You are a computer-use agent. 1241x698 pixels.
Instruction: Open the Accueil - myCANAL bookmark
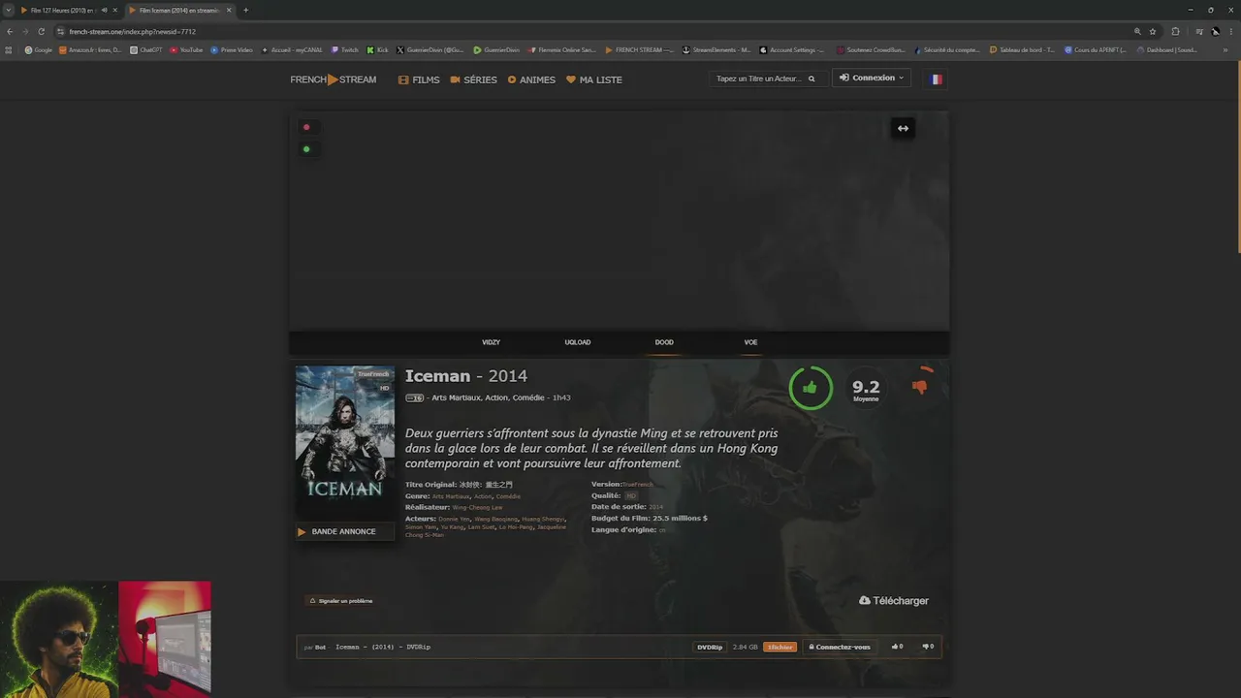[x=292, y=49]
